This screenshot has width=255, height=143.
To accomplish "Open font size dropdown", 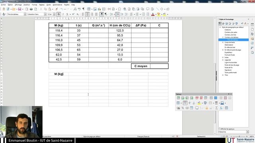I will [54, 14].
